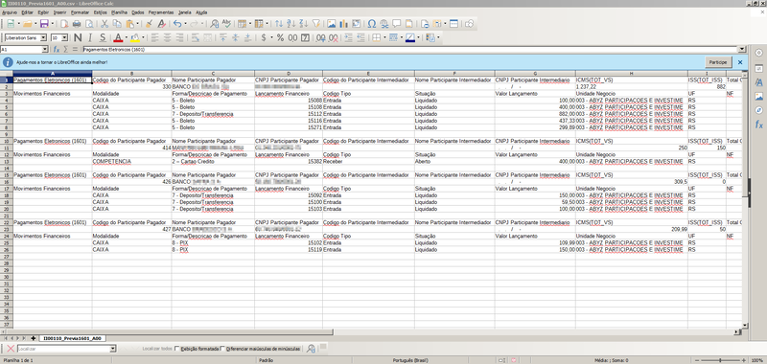Click 'Localizar todos' button

[157, 349]
